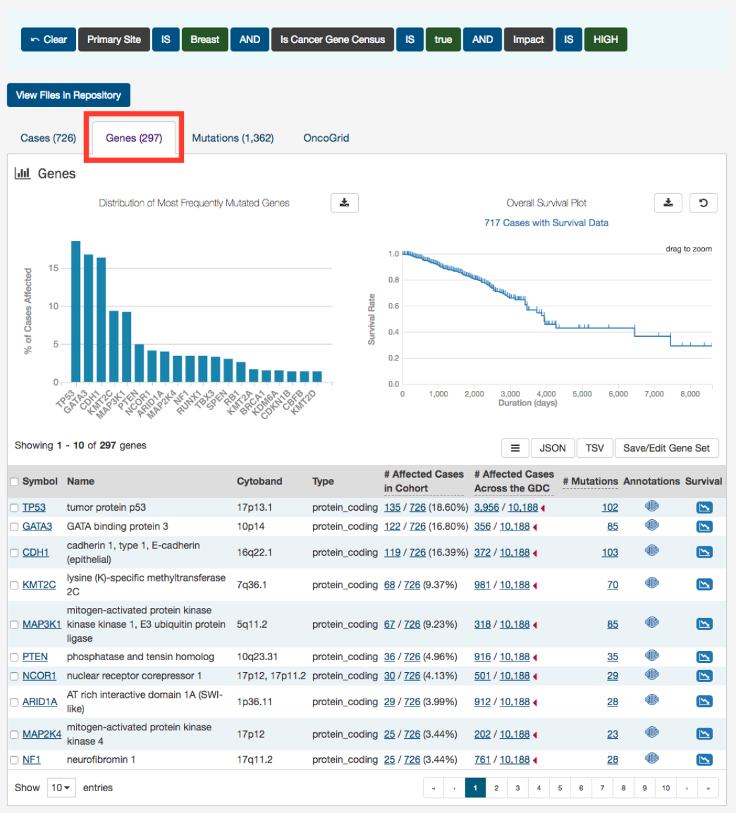The width and height of the screenshot is (736, 813).
Task: Click the NF1 annotations icon
Action: pos(652,757)
